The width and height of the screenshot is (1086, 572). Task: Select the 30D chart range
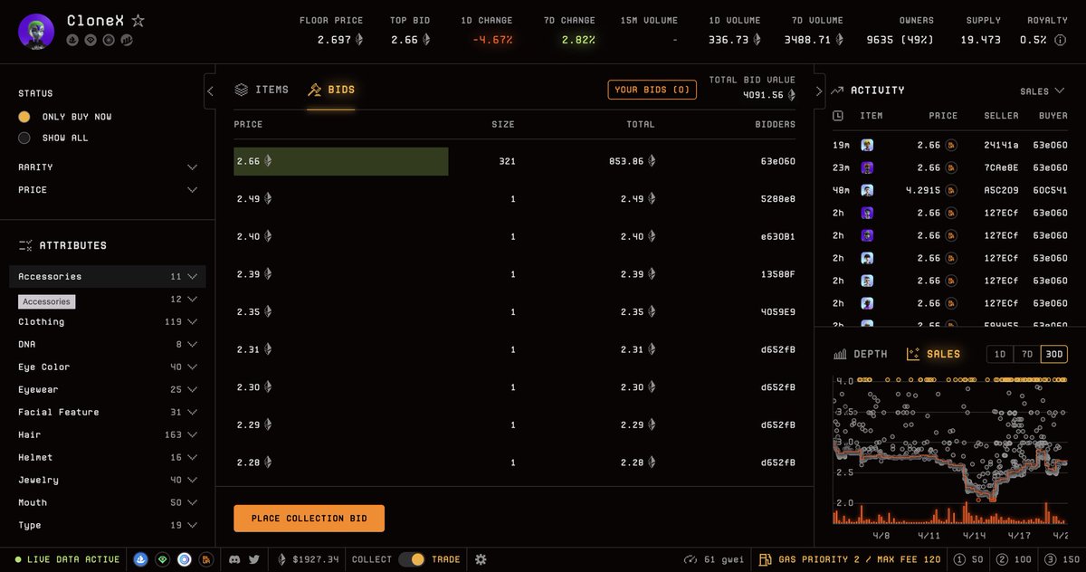point(1053,354)
